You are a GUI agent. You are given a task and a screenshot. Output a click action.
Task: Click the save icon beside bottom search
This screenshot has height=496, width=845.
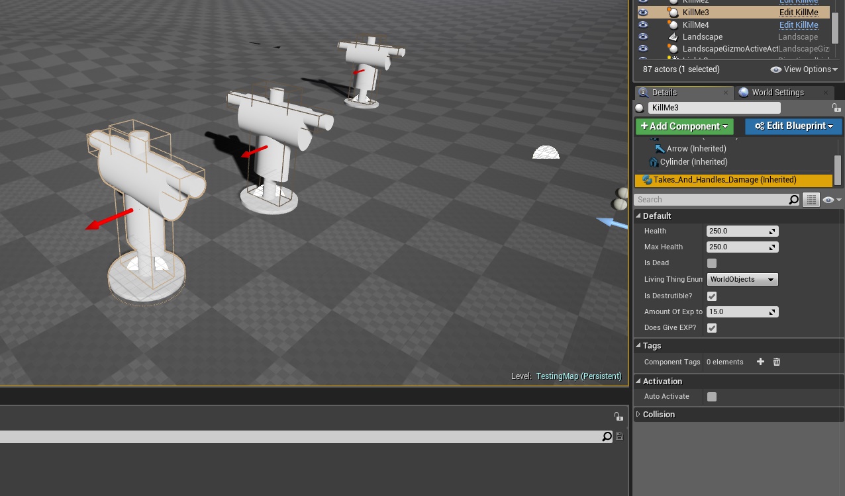pyautogui.click(x=619, y=436)
